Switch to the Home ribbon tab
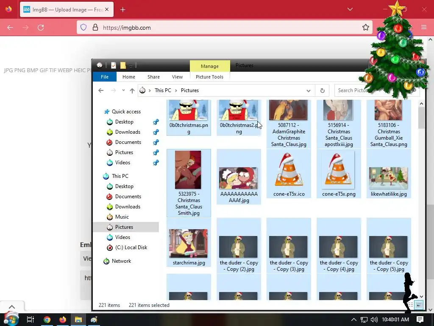The width and height of the screenshot is (434, 326). click(x=129, y=77)
